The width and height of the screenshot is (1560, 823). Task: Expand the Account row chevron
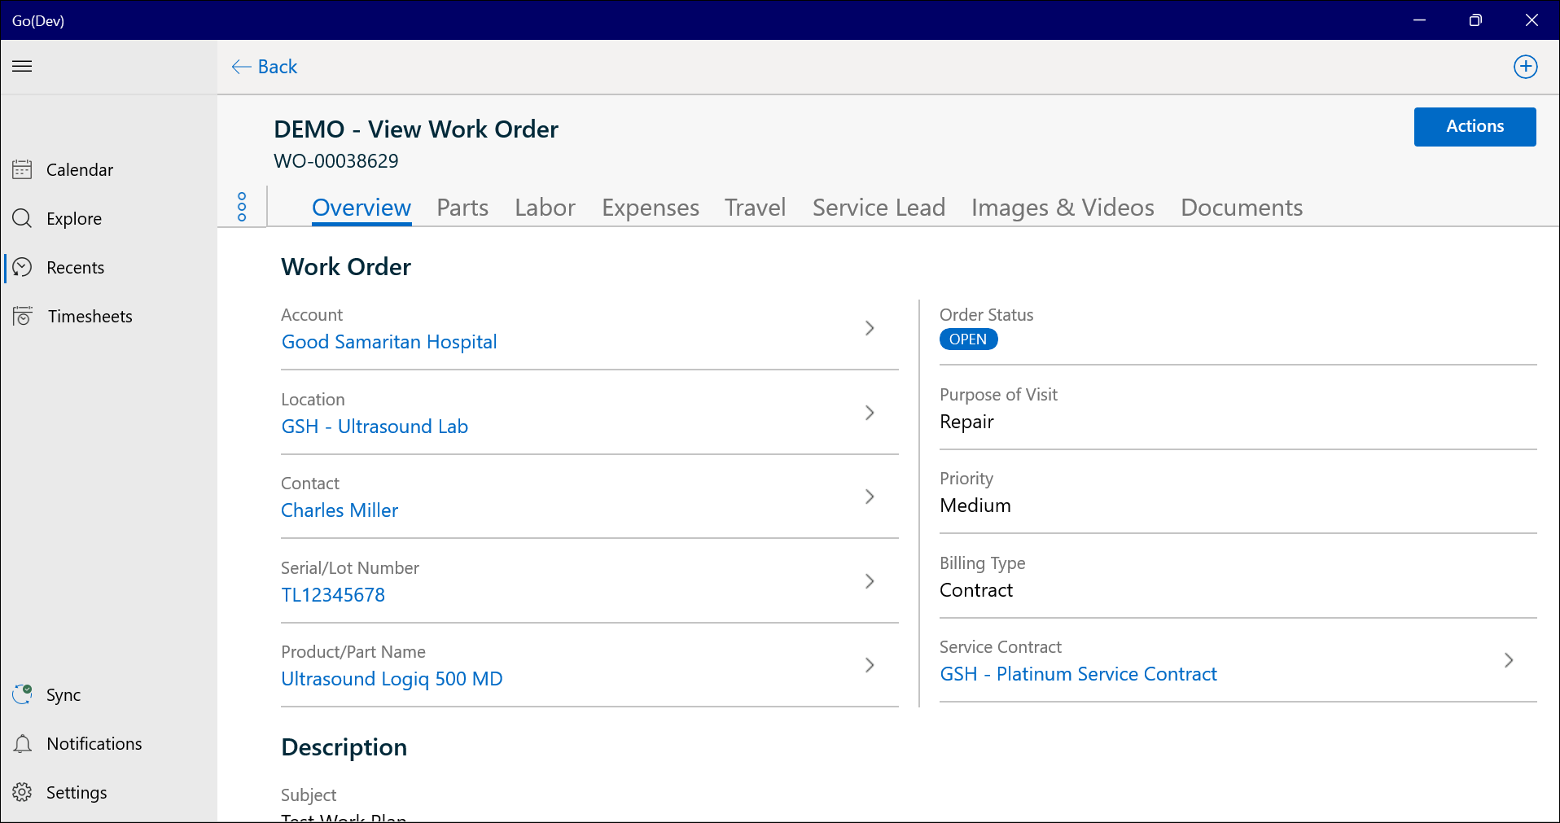tap(870, 328)
